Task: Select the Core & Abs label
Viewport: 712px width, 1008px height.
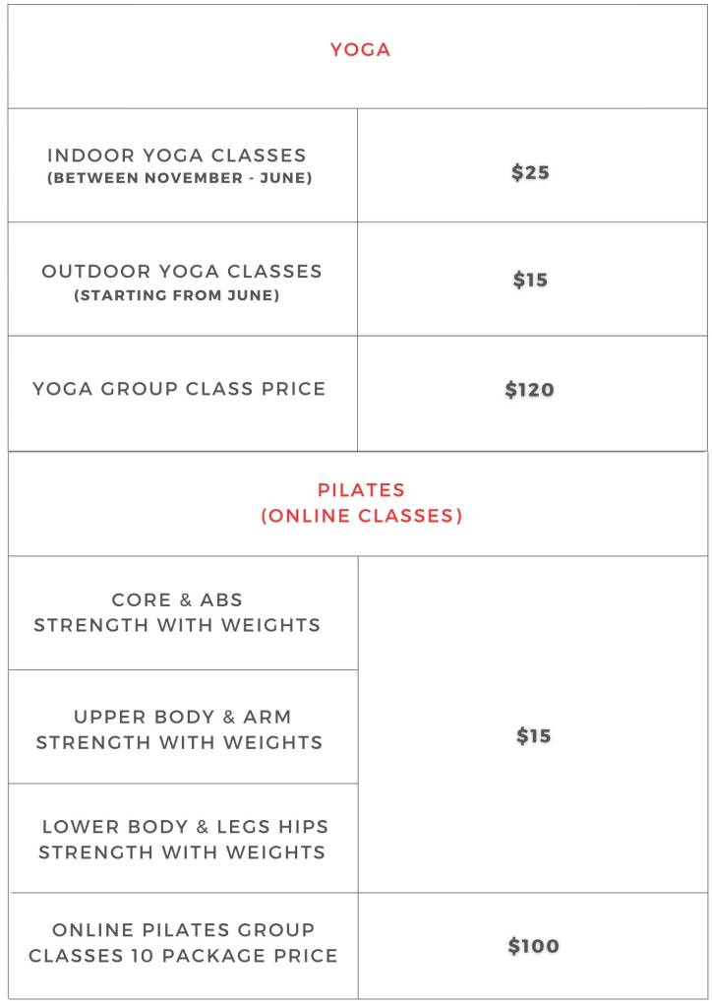Action: click(177, 599)
